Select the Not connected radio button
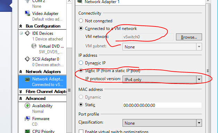The height and width of the screenshot is (133, 218). point(81,21)
